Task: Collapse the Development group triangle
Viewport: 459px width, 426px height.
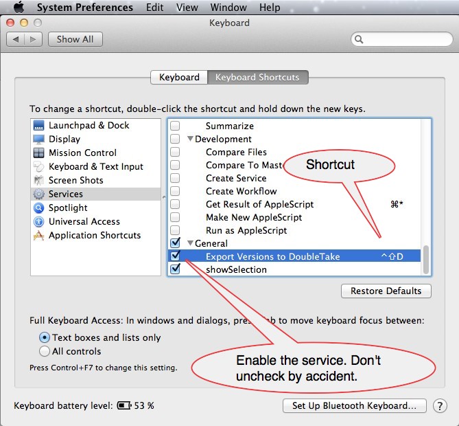Action: point(191,139)
